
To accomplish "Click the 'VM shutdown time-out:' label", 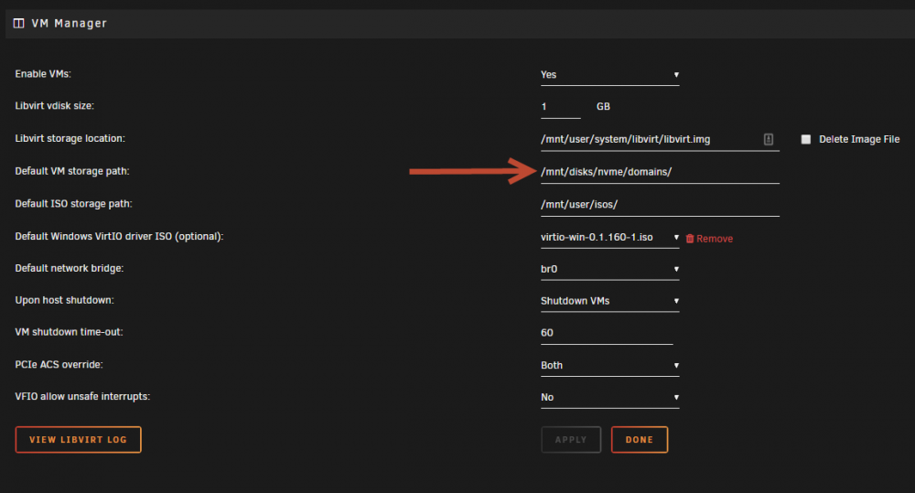I will pos(69,332).
